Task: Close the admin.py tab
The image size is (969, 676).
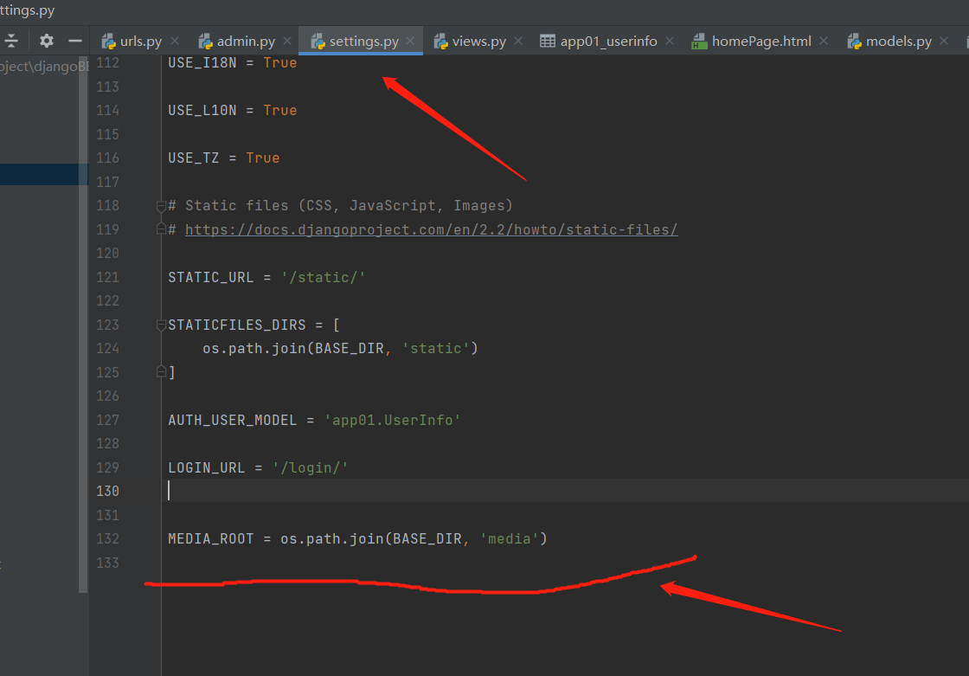Action: (287, 41)
